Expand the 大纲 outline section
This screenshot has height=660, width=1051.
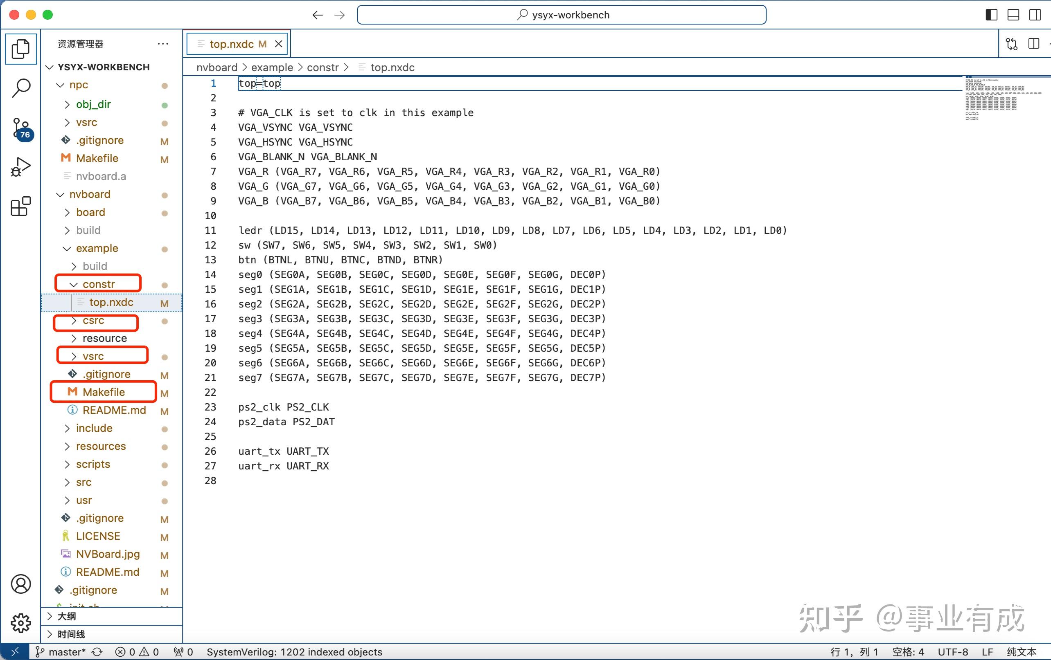click(x=67, y=616)
